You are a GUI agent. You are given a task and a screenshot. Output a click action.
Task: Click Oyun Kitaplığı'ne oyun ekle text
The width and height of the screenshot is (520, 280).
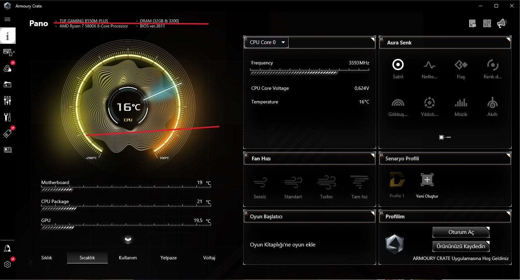283,245
